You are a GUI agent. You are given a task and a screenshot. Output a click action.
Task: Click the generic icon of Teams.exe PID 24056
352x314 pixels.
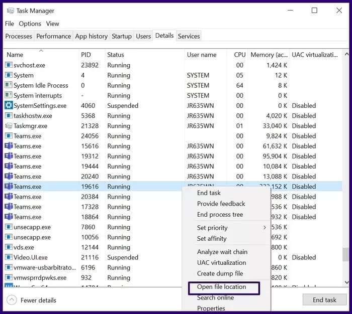pyautogui.click(x=9, y=136)
